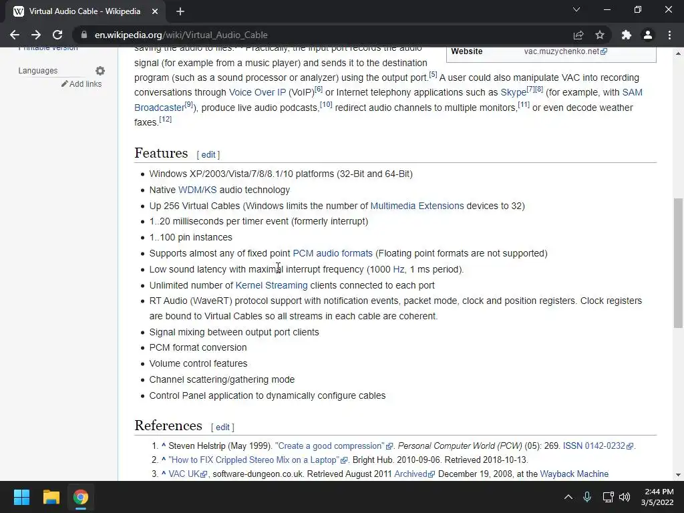
Task: Open PCM audio formats link
Action: click(x=333, y=253)
